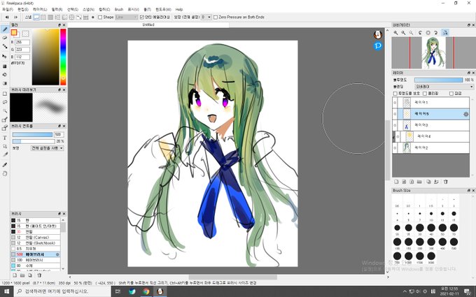Select the Divide tool in left toolbar
Image resolution: width=476 pixels, height=297 pixels.
[x=5, y=154]
